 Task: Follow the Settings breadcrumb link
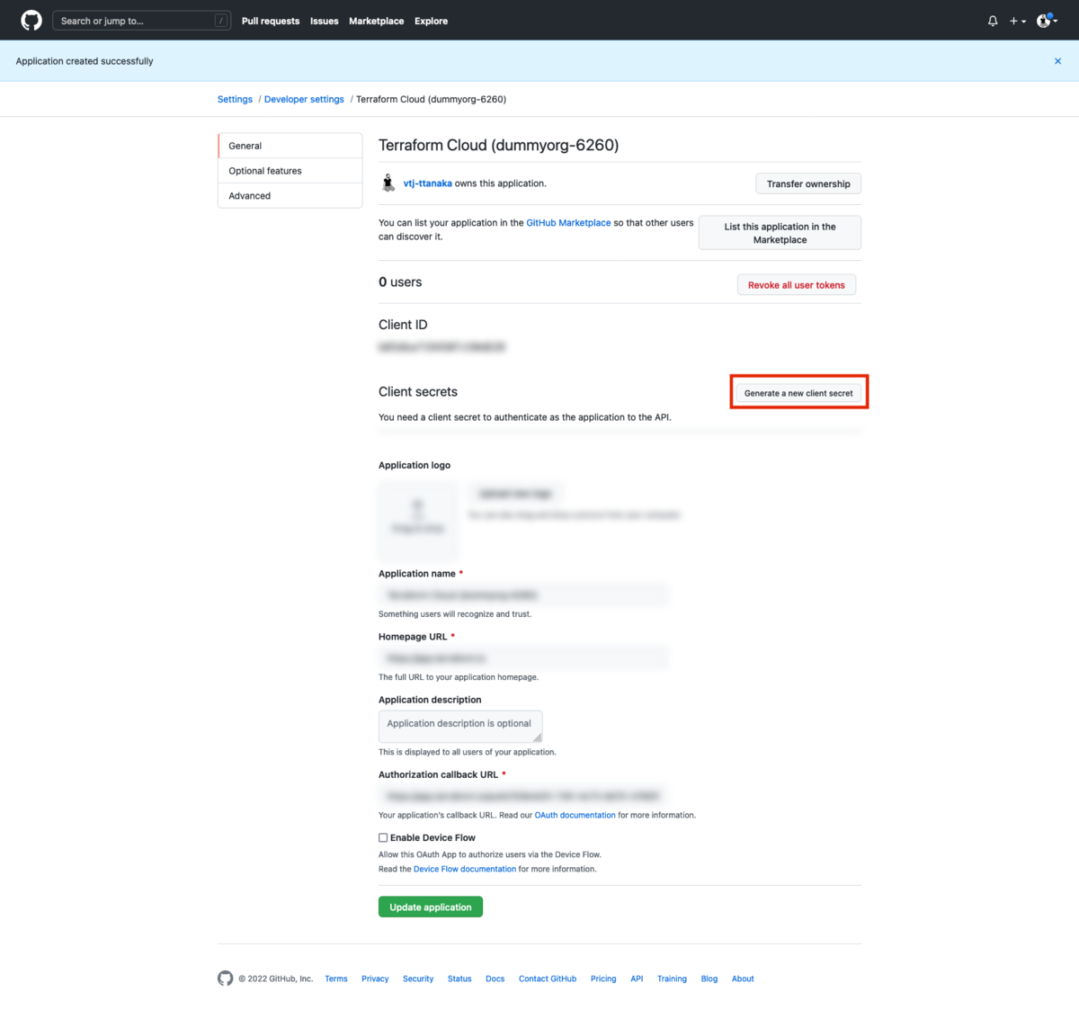pos(235,99)
